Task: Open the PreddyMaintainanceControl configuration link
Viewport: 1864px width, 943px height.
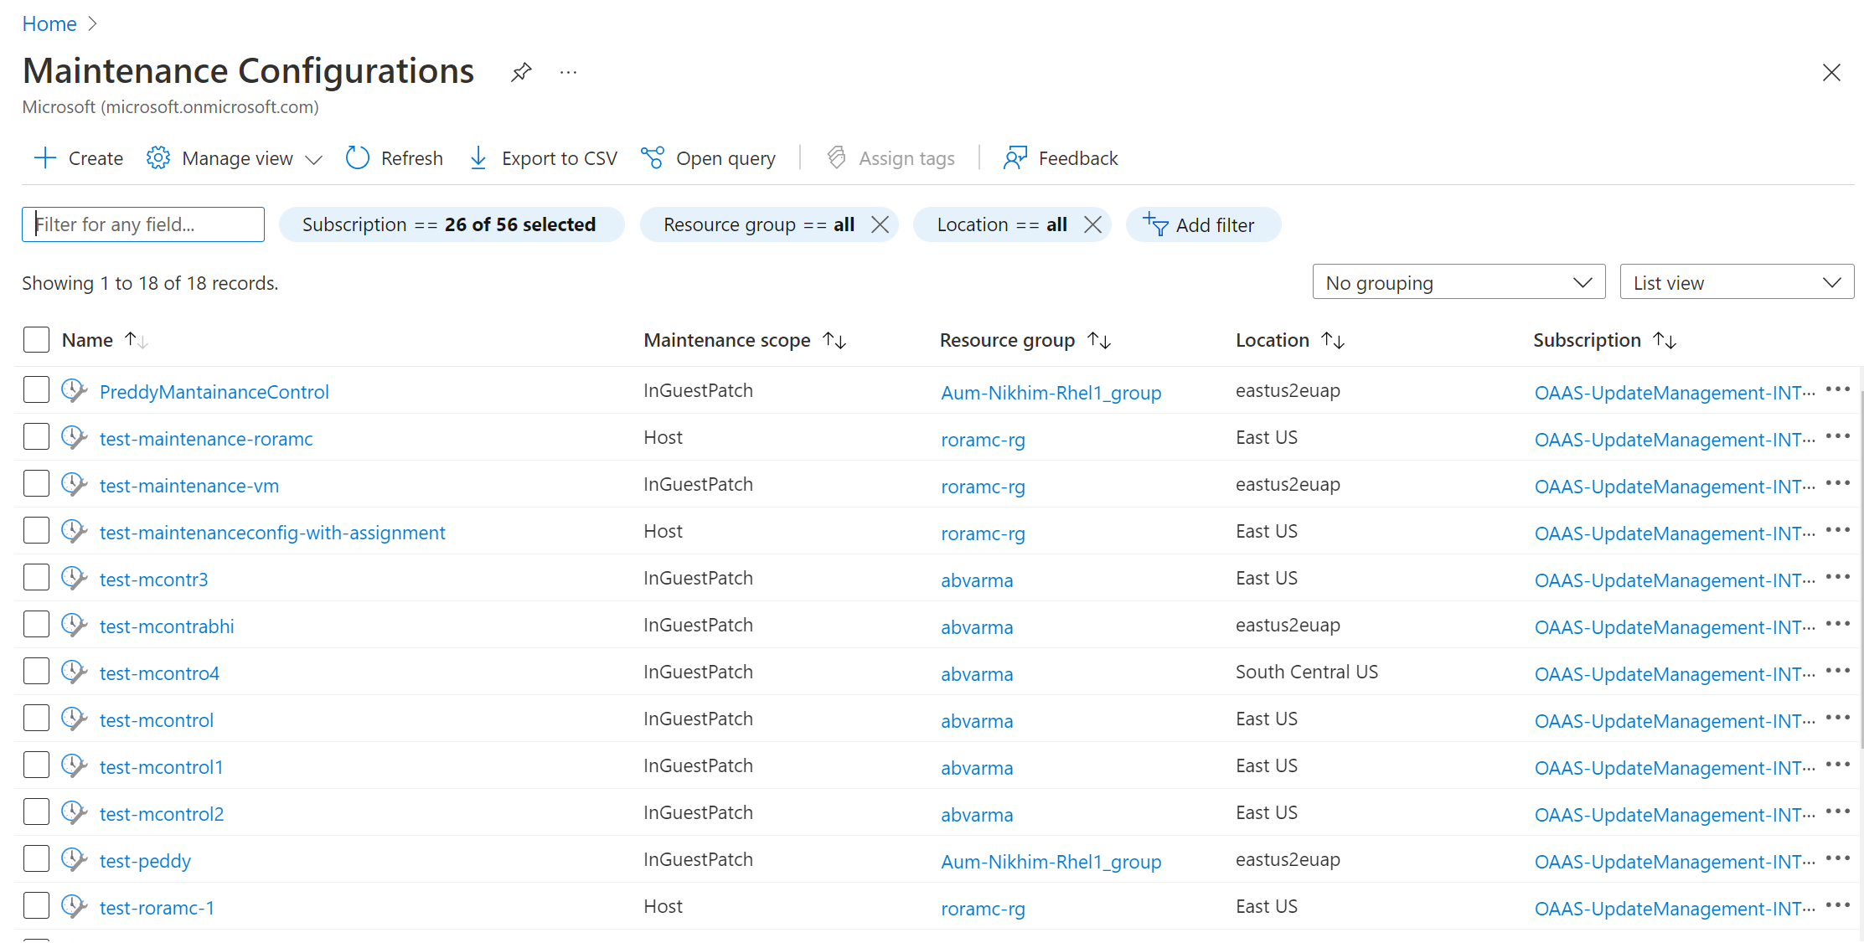Action: (214, 391)
